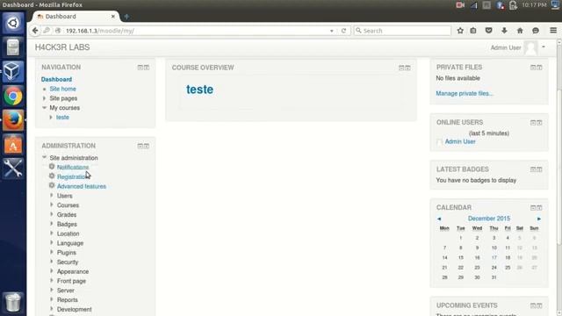Go to Firefox home icon
Image resolution: width=562 pixels, height=316 pixels.
[x=520, y=31]
